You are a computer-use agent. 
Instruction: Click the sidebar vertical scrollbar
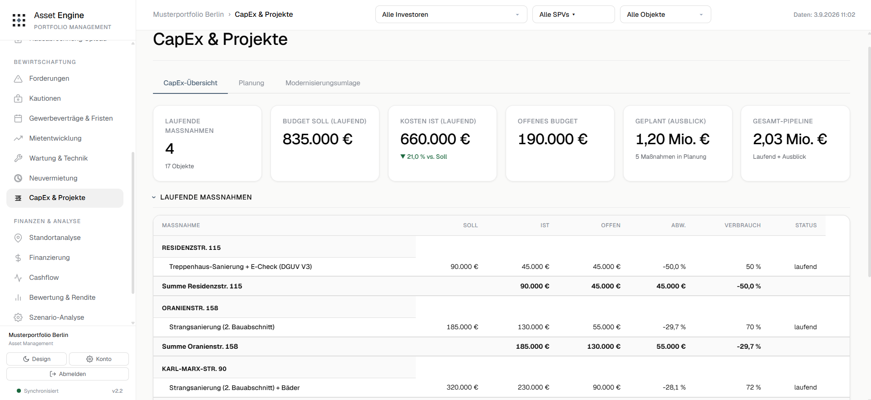pyautogui.click(x=133, y=222)
